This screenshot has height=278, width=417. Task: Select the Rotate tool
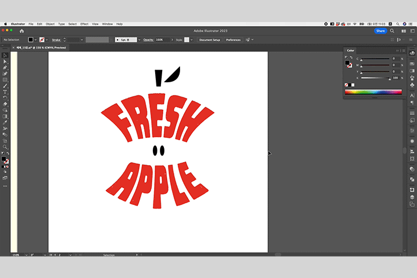(x=5, y=98)
